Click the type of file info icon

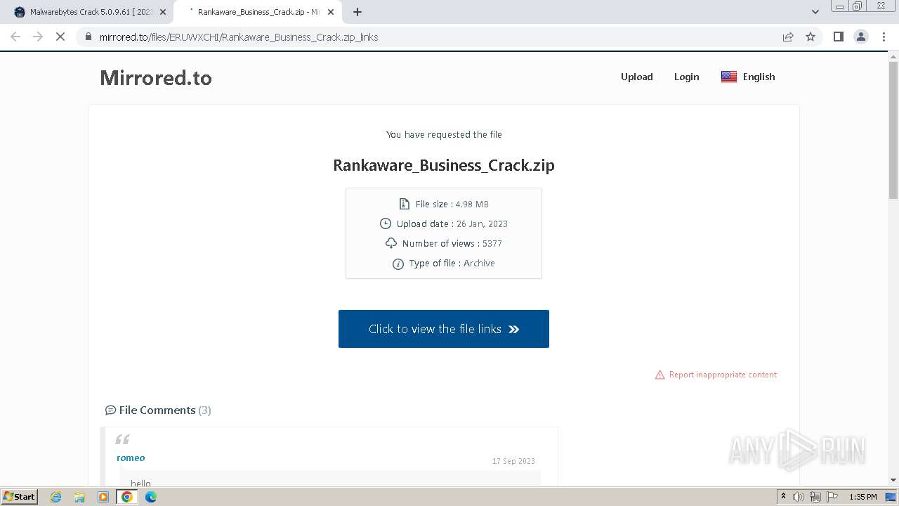tap(398, 264)
